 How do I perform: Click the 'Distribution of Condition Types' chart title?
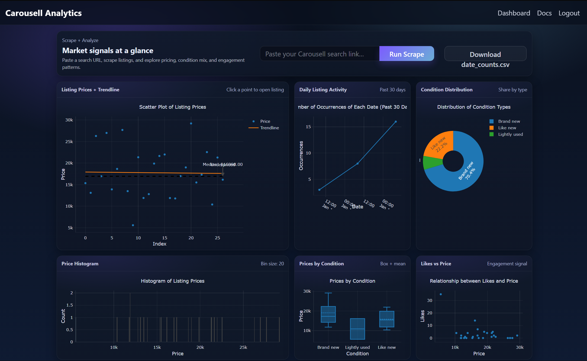pyautogui.click(x=474, y=107)
